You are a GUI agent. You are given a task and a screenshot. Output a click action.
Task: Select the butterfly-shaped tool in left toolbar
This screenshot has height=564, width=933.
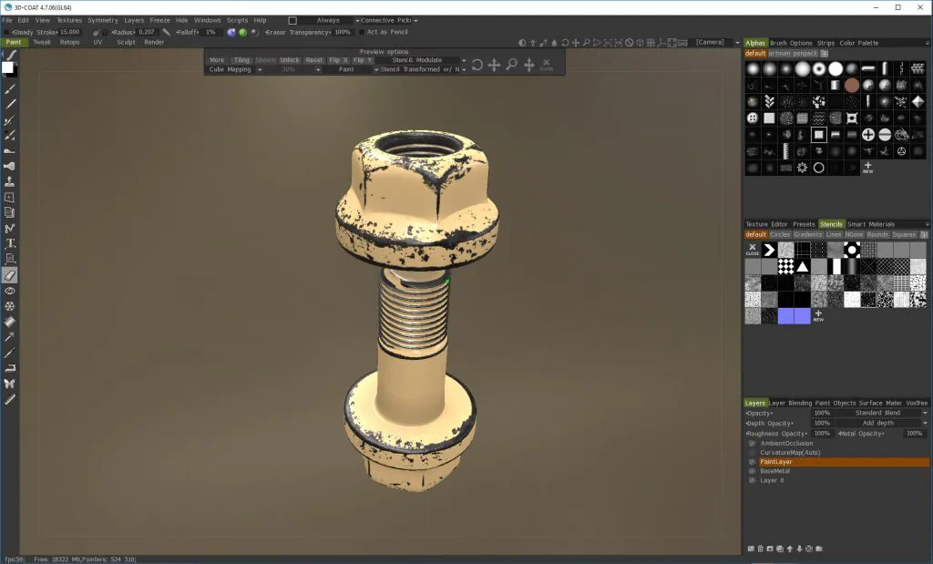[x=9, y=384]
